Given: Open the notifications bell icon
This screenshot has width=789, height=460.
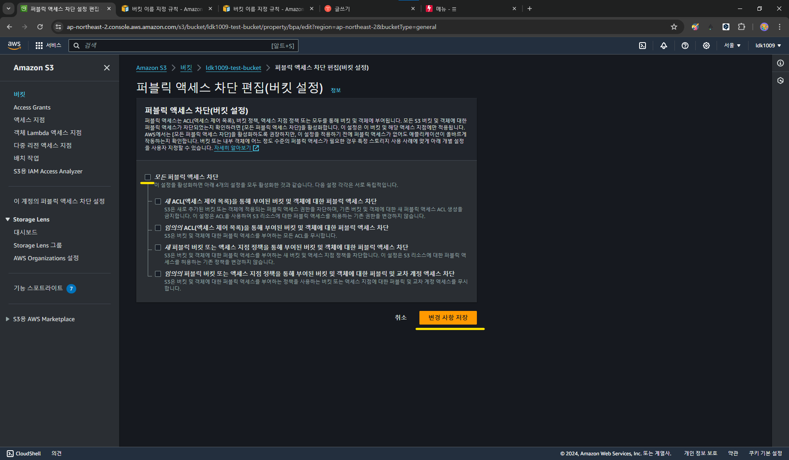Looking at the screenshot, I should pyautogui.click(x=664, y=46).
